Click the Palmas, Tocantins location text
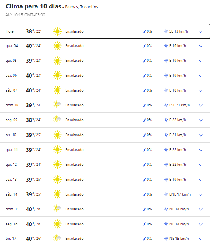The width and height of the screenshot is (210, 247). 81,7
